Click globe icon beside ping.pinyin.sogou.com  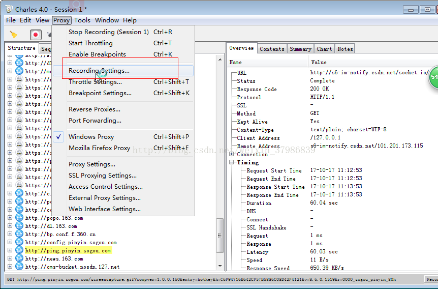(x=19, y=250)
